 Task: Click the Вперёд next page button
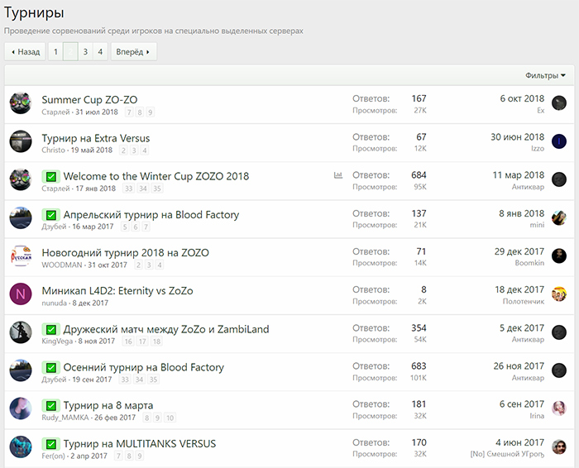[x=133, y=51]
